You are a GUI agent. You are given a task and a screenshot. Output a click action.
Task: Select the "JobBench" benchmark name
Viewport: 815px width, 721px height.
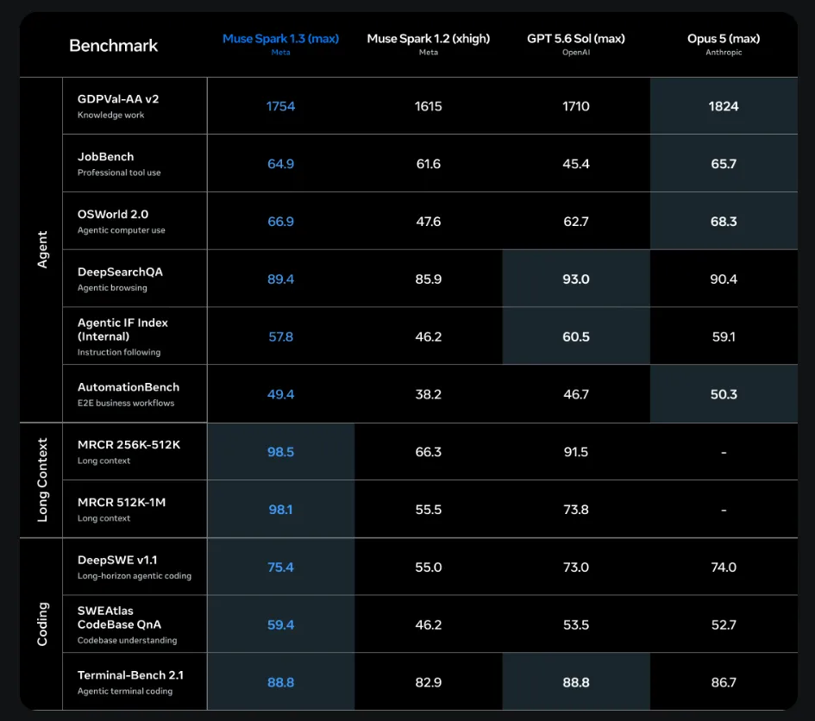[x=105, y=156]
